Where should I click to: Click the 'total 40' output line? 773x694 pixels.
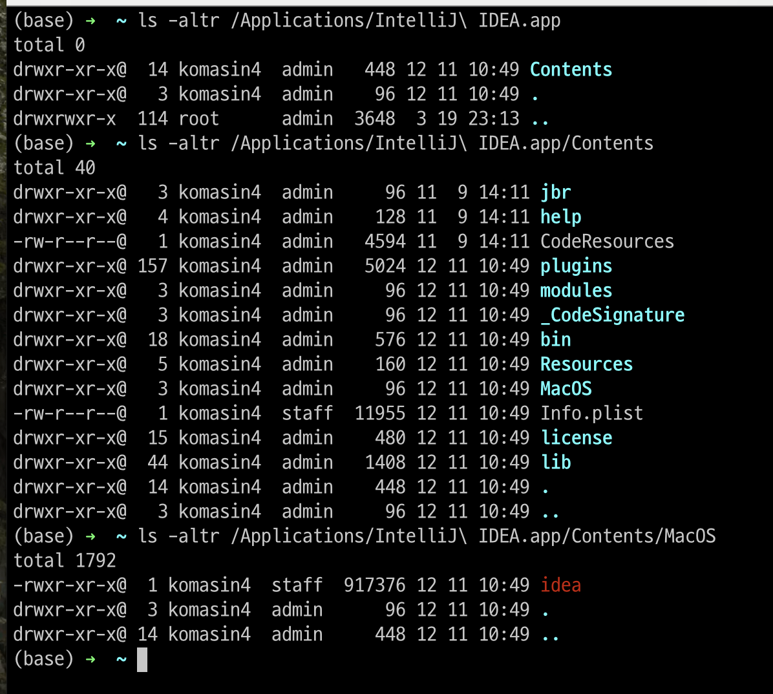tap(54, 167)
